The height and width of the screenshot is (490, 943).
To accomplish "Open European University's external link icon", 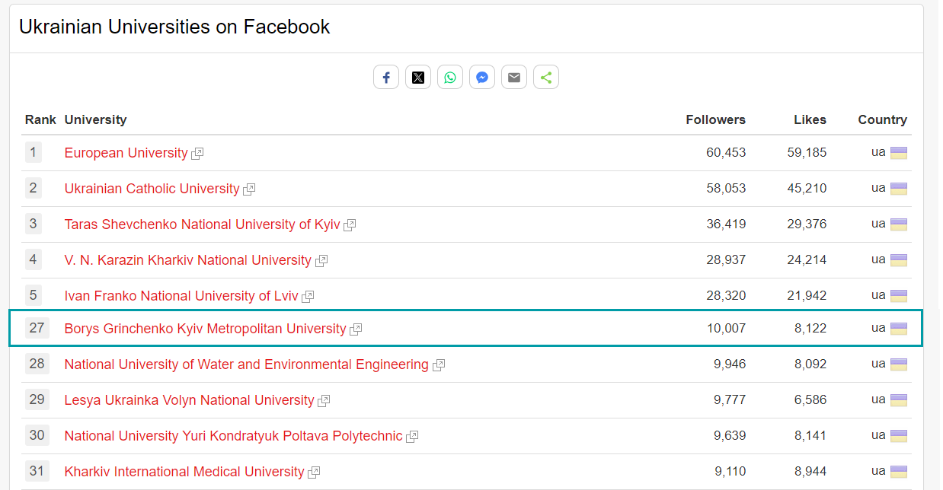I will pyautogui.click(x=197, y=153).
